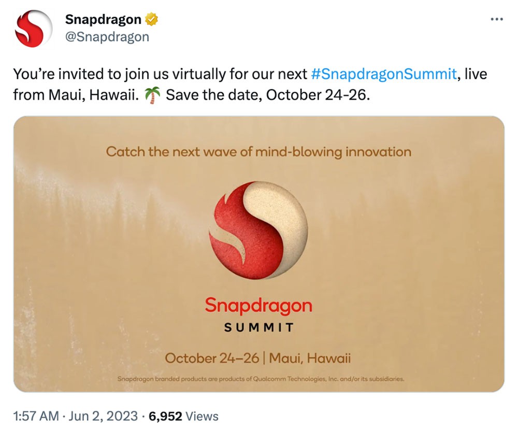Open the 1:57 AM timestamp
Image resolution: width=518 pixels, height=431 pixels.
click(36, 416)
